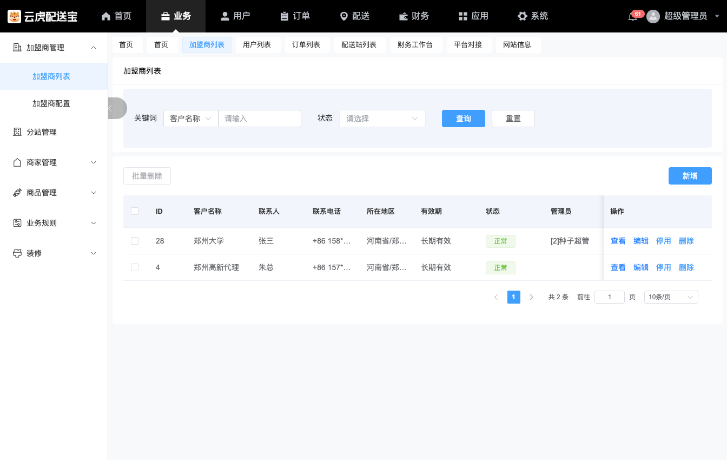Viewport: 727px width, 460px height.
Task: Click the keyword 请输入 input field
Action: (260, 119)
